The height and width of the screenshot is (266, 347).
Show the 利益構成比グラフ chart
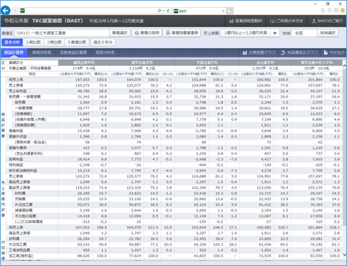pyautogui.click(x=299, y=52)
